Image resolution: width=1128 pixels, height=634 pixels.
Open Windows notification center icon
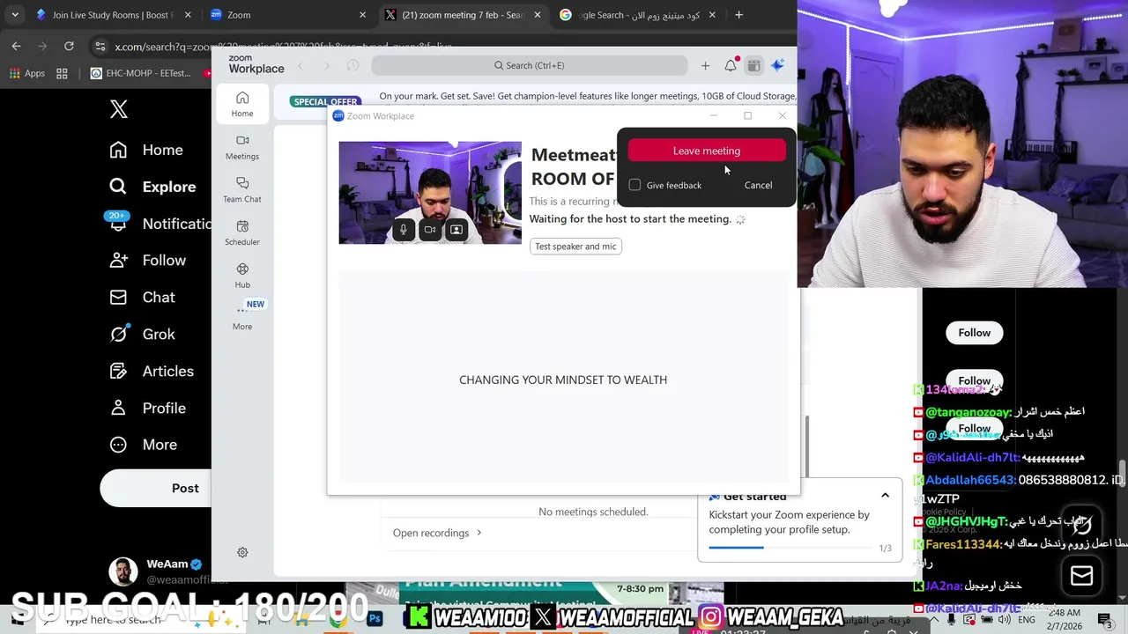click(1104, 619)
